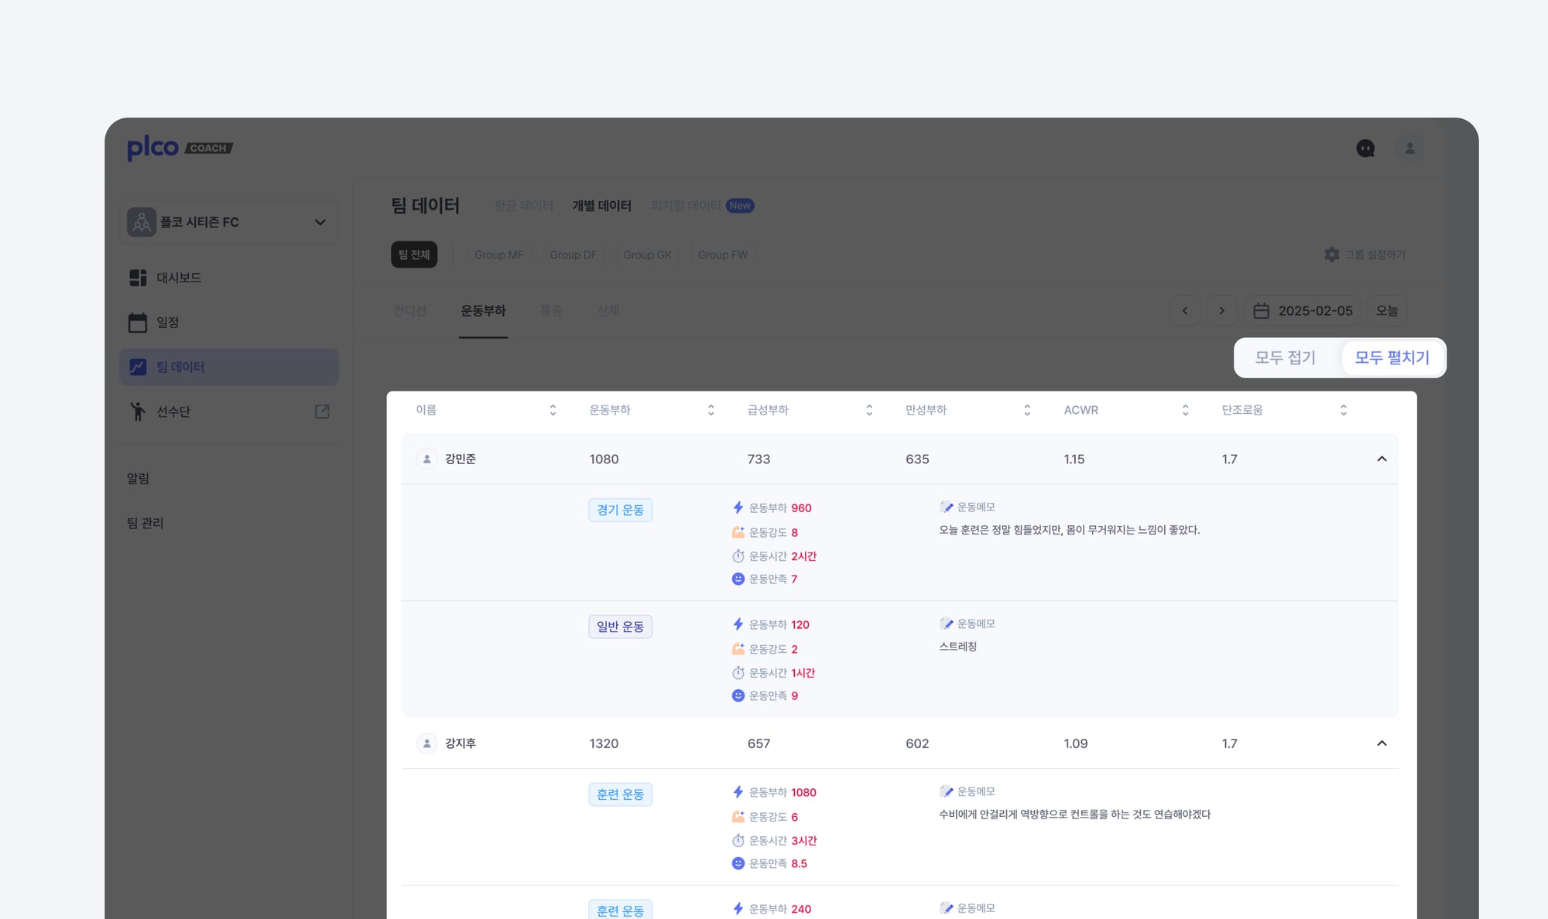Go to next date arrow

(x=1221, y=311)
